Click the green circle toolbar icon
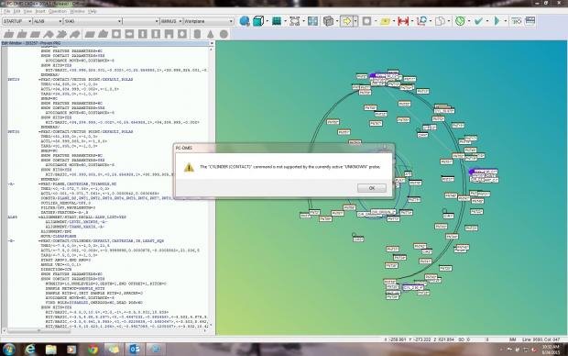The height and width of the screenshot is (356, 568). 460,21
